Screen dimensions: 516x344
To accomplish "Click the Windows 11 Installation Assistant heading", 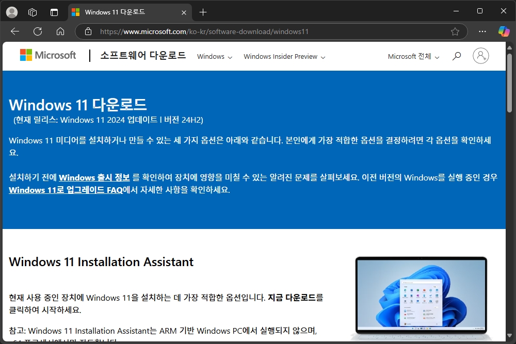I will click(101, 262).
